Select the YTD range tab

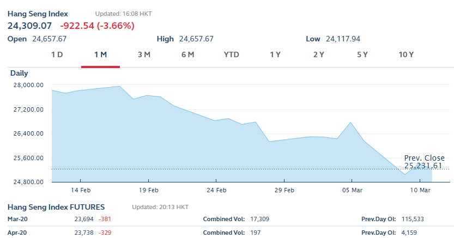pyautogui.click(x=232, y=54)
